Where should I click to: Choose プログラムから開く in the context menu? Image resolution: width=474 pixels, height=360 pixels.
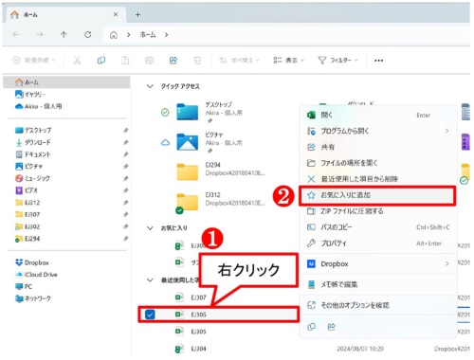[x=378, y=131]
